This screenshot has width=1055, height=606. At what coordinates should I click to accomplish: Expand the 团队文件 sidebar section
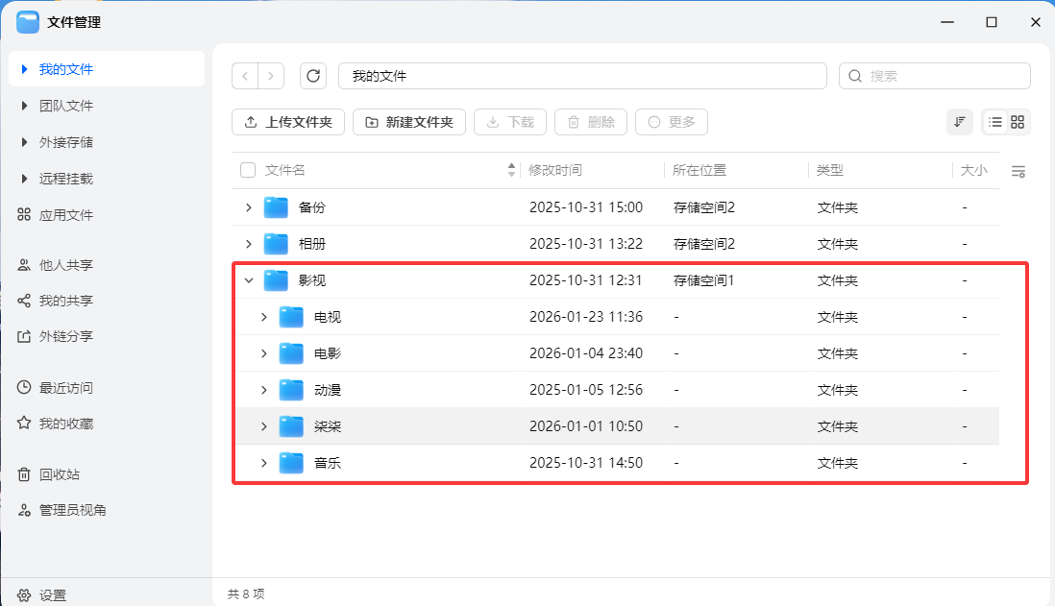(24, 105)
